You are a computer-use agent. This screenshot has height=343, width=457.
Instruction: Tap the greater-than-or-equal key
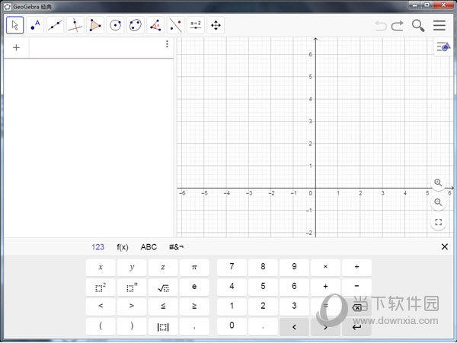[x=194, y=306]
